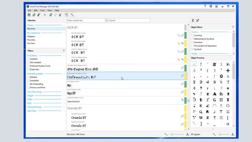This screenshot has height=142, width=252.
Task: Check the Mathematical Symbols glyph filter
Action: click(x=193, y=39)
